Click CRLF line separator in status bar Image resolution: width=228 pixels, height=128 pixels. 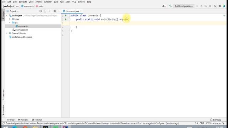pos(202,123)
